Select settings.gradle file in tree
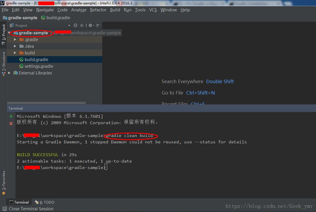Image resolution: width=316 pixels, height=212 pixels. (x=55, y=66)
